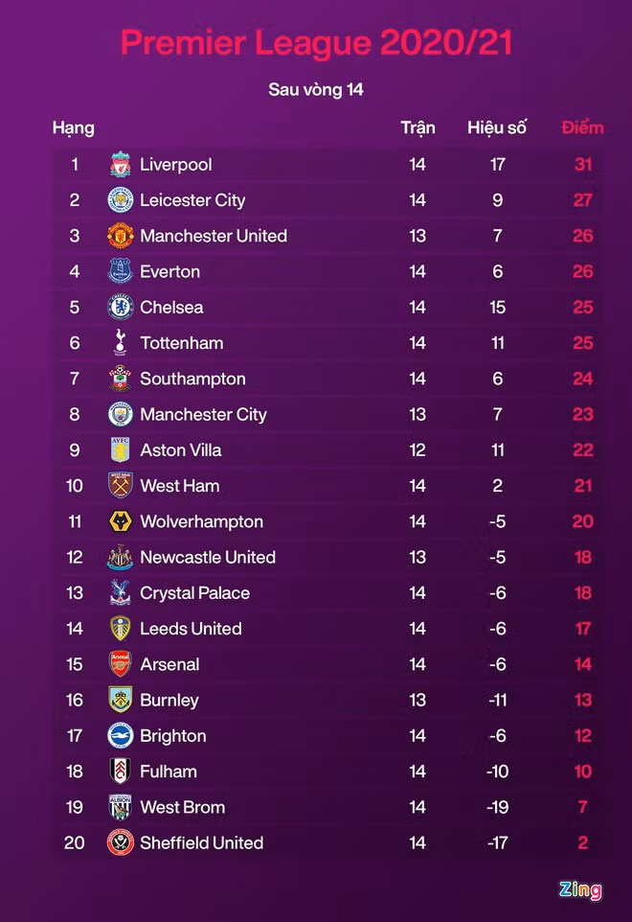The image size is (632, 922).
Task: Click the Arsenal cannon crest
Action: point(120,664)
